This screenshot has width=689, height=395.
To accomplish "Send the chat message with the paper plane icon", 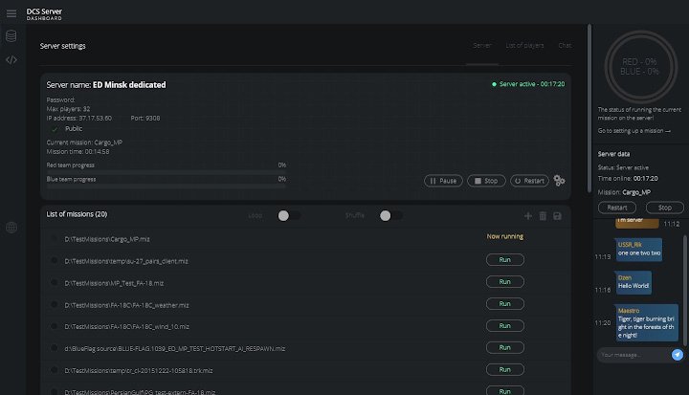I will point(678,354).
